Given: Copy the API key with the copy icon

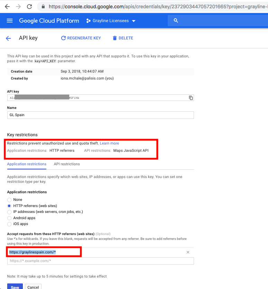Looking at the screenshot, I should pyautogui.click(x=191, y=98).
